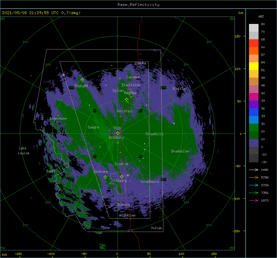The height and width of the screenshot is (258, 277).
Task: Pick the light blue 33-30 dBZ swatch
Action: 254,120
